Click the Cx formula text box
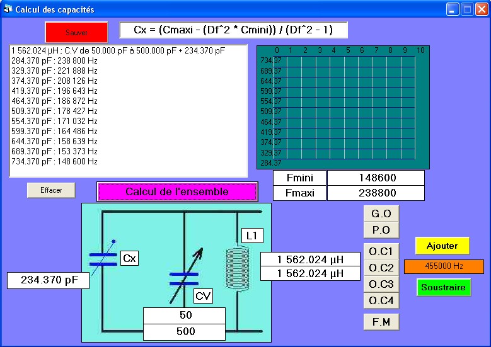Screen dimensions: 491x347 pyautogui.click(x=233, y=30)
